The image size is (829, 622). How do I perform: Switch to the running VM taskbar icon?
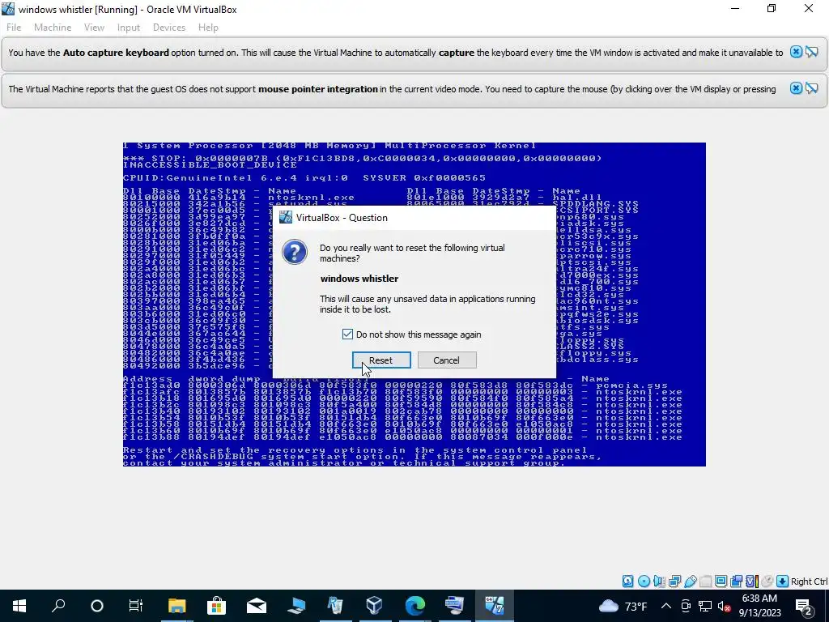pyautogui.click(x=495, y=606)
